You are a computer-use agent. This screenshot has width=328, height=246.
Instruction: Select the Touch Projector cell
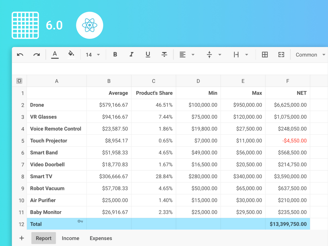[x=57, y=141]
